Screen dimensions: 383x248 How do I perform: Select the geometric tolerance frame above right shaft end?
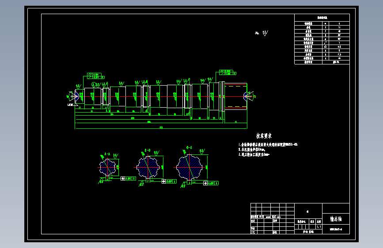pyautogui.click(x=228, y=72)
